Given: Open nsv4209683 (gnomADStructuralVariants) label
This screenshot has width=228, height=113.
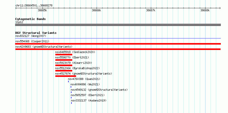Looking at the screenshot, I should 44,47.
